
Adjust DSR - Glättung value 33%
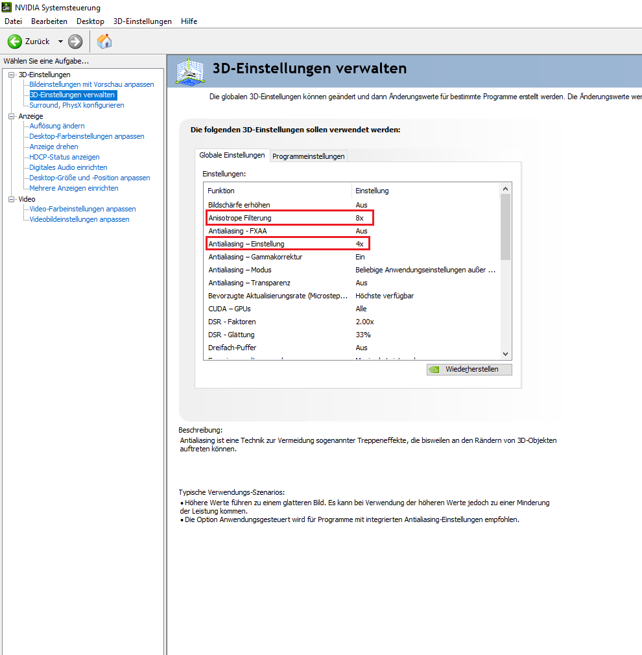click(363, 335)
